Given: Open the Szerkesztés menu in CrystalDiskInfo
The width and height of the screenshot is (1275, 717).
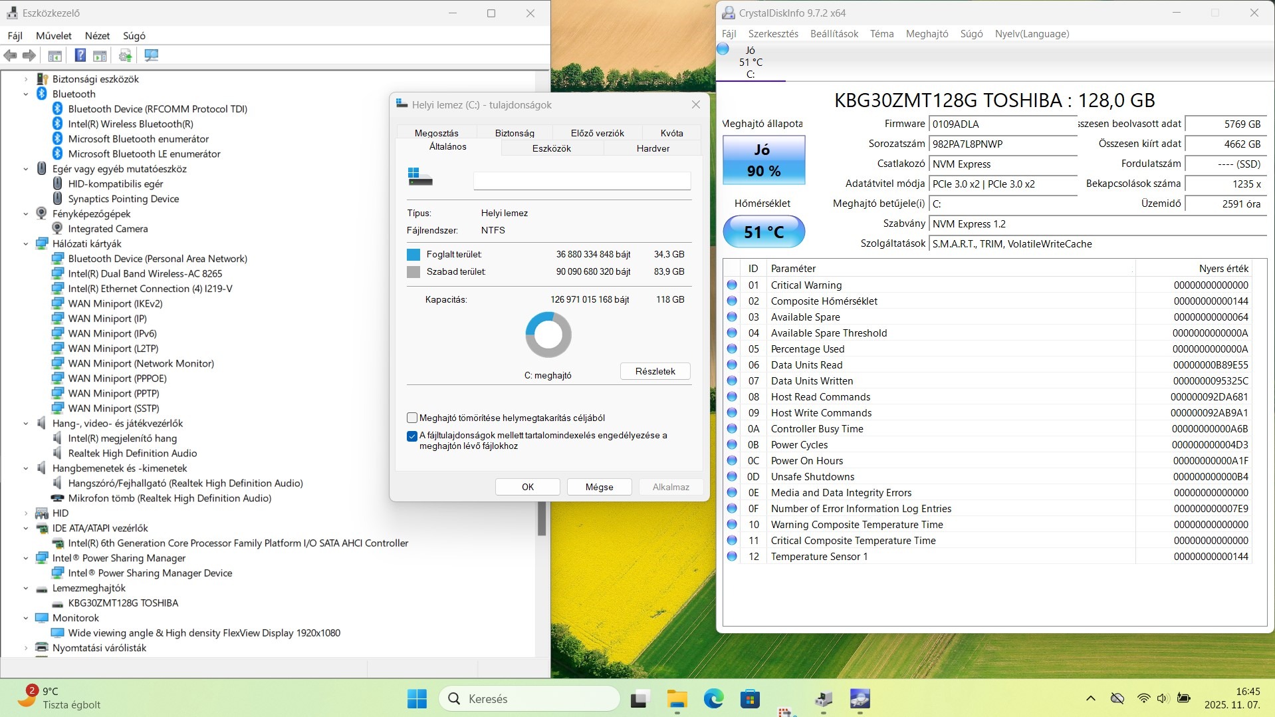Looking at the screenshot, I should tap(773, 34).
